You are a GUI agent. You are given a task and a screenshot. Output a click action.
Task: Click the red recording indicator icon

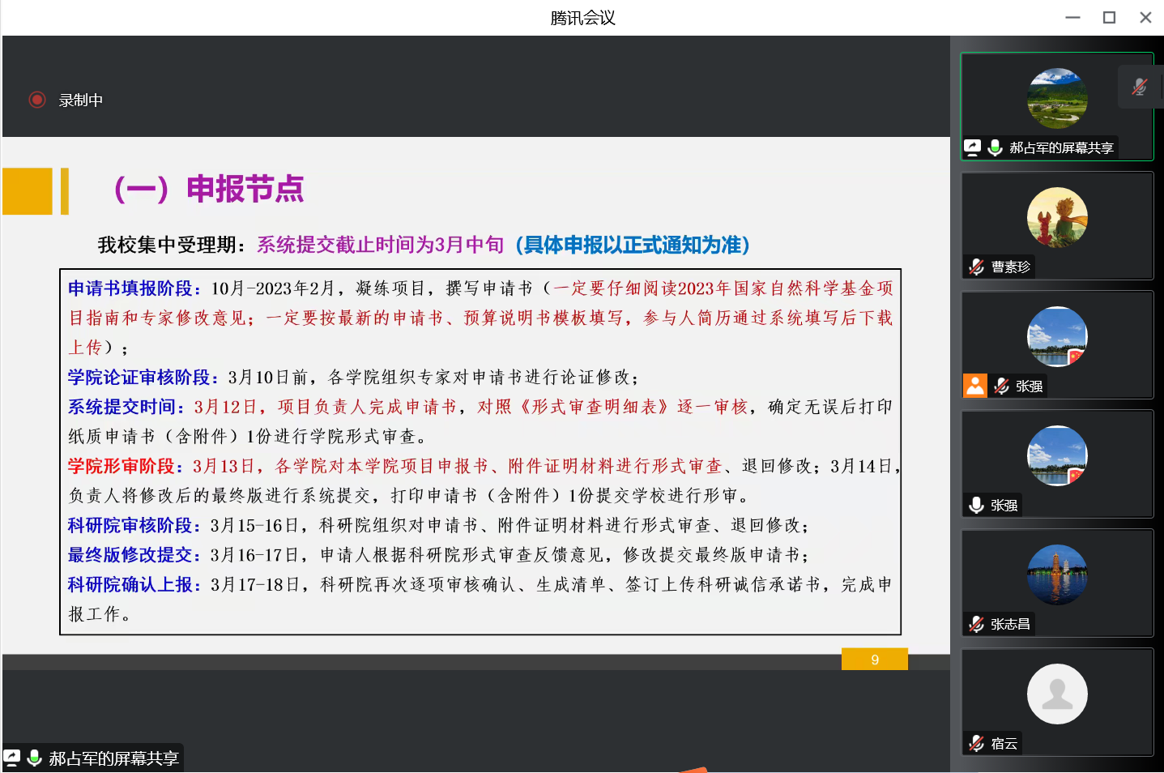coord(36,100)
